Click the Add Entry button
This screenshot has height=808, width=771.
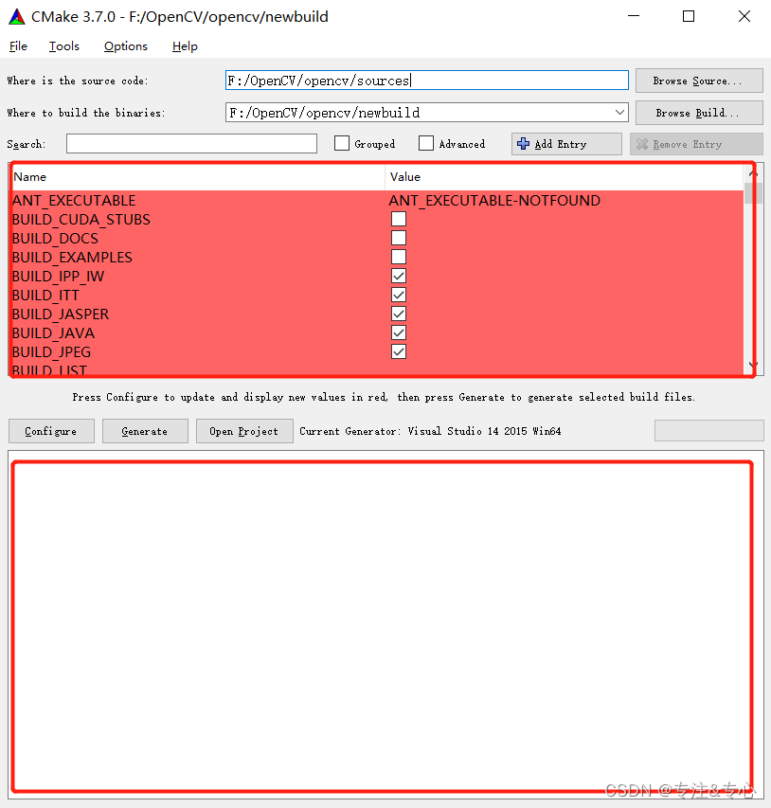[566, 144]
